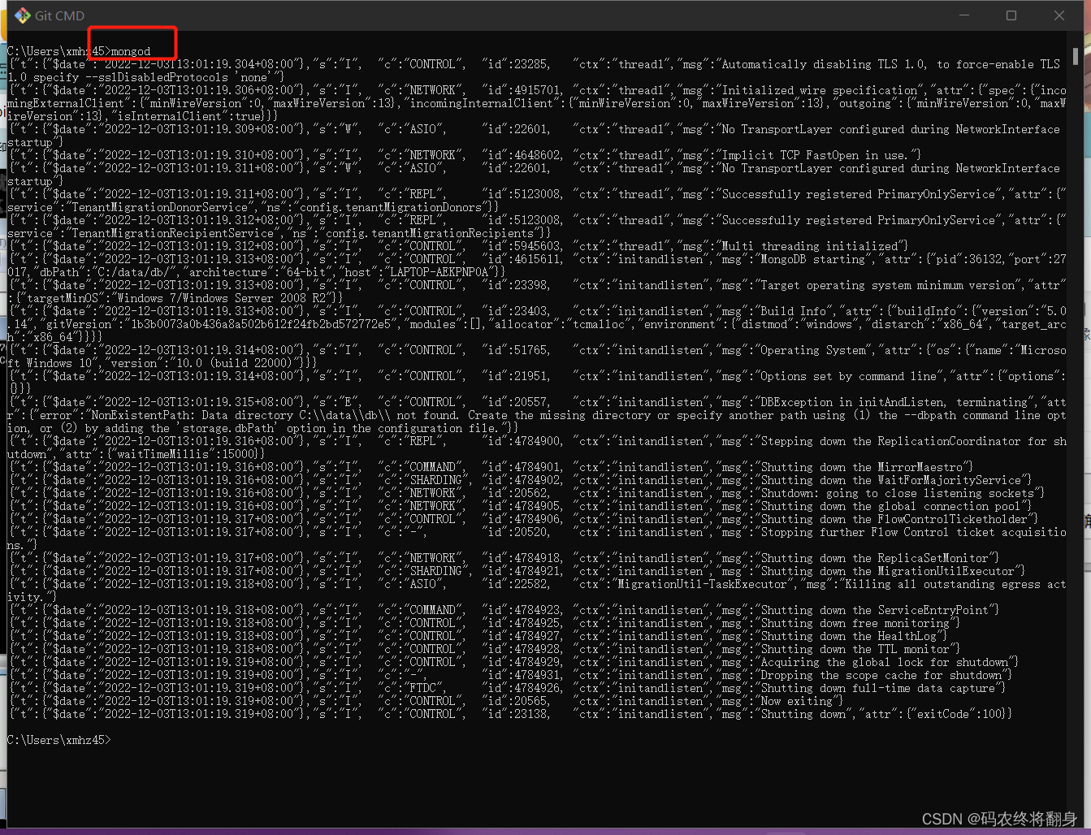The image size is (1091, 835).
Task: Click message 'Acquiring the global lock for shutdown'
Action: click(x=885, y=662)
